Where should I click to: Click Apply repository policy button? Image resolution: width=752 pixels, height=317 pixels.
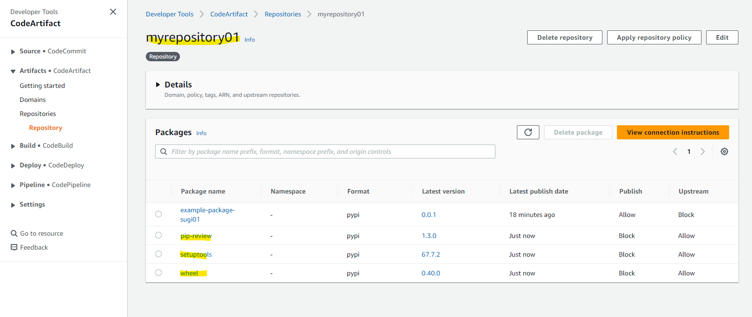654,37
